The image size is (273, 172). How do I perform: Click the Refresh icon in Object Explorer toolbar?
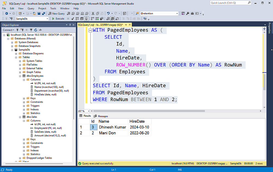[x=36, y=29]
